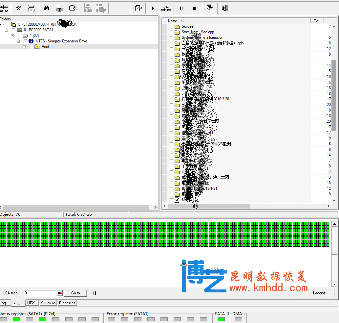This screenshot has width=339, height=323.
Task: Click the binoculars search icon
Action: point(47,8)
